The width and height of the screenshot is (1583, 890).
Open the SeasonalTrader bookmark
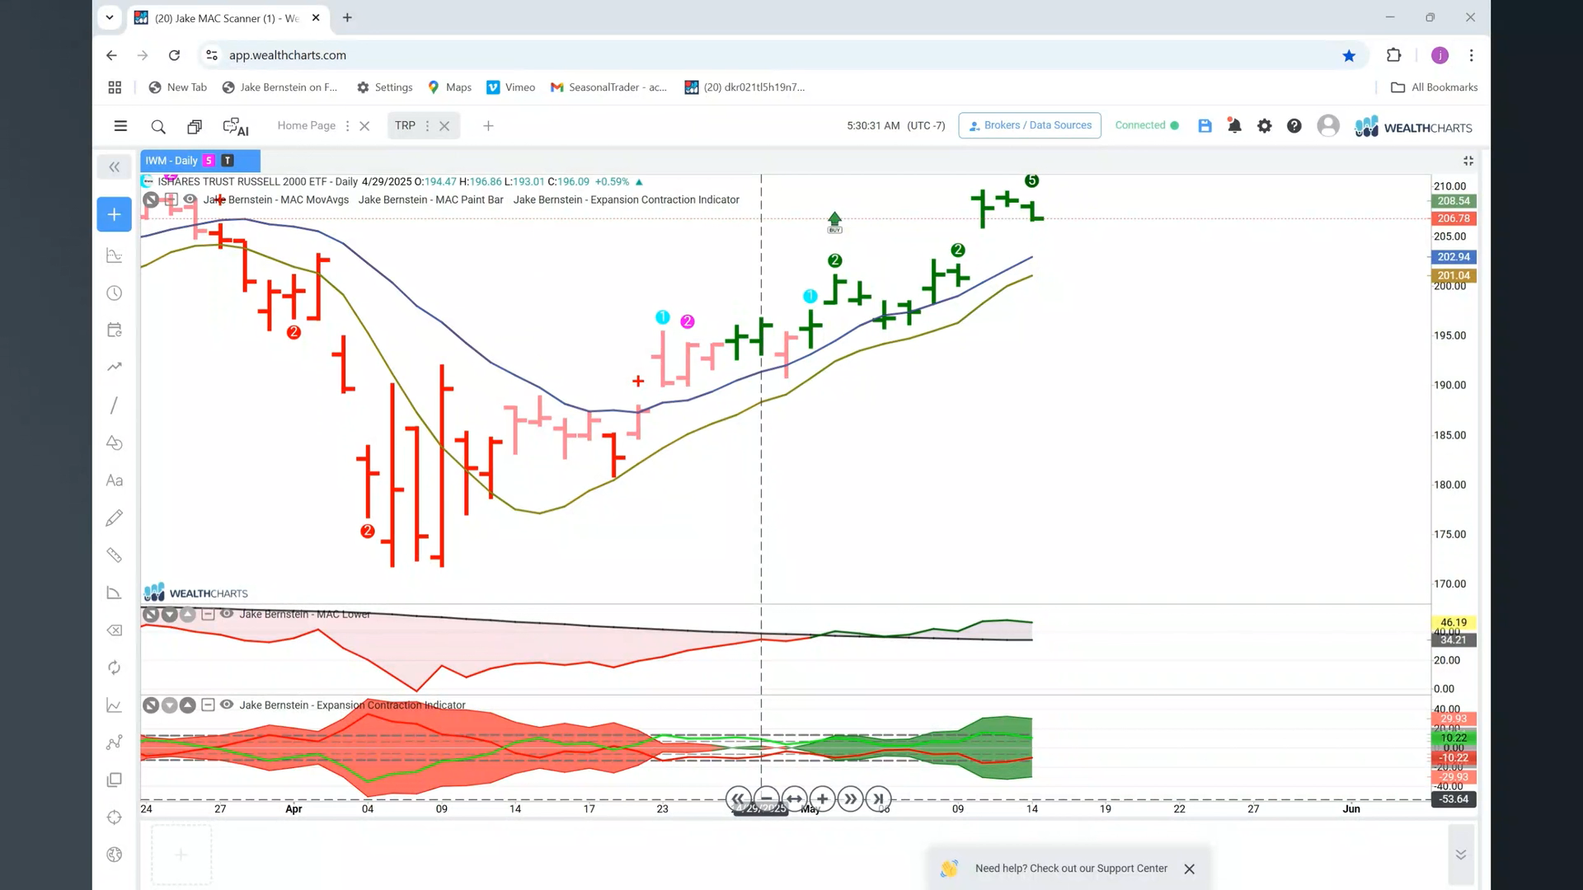[x=608, y=87]
